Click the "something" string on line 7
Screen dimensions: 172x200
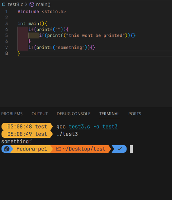point(70,48)
